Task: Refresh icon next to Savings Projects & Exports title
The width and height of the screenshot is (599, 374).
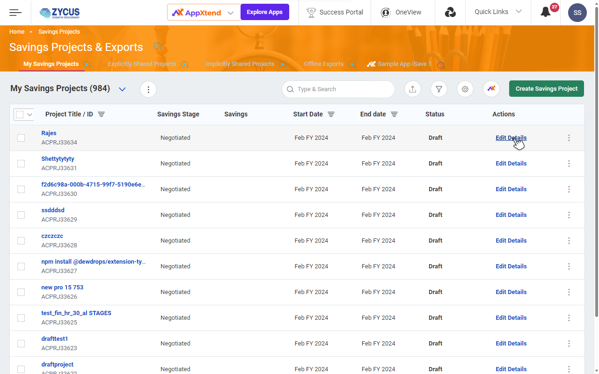Action: pos(158,46)
